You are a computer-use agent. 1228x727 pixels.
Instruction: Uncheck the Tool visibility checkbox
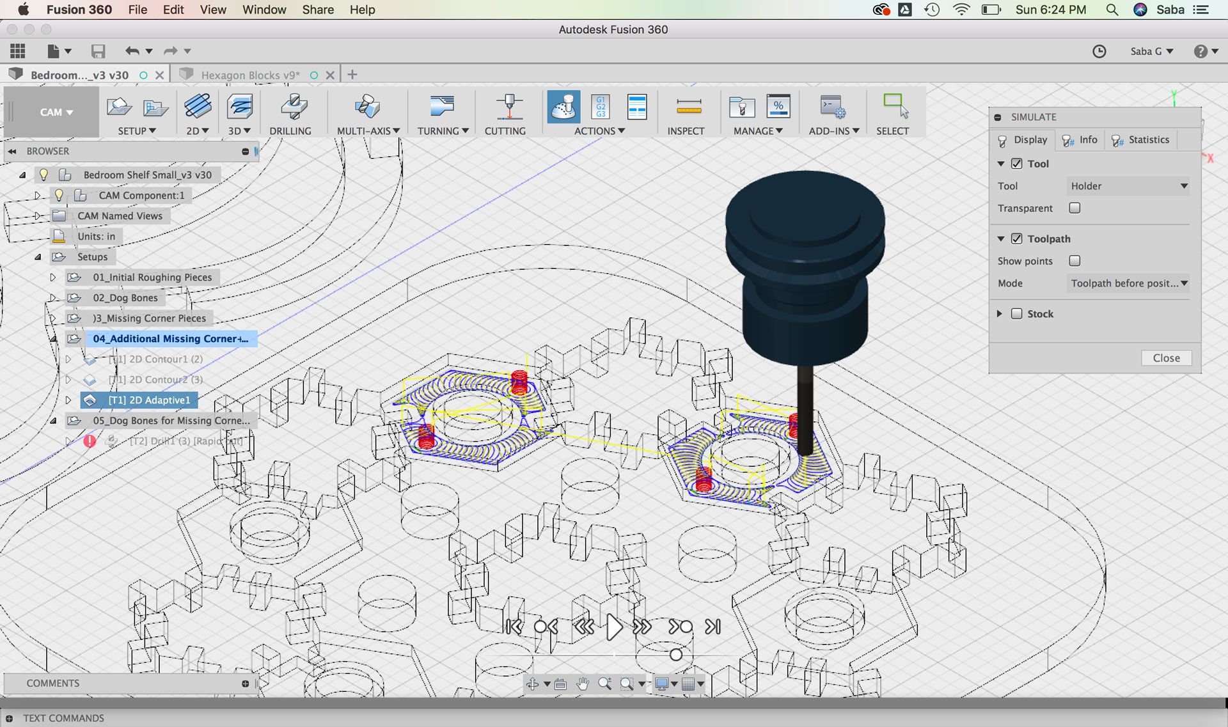point(1016,164)
